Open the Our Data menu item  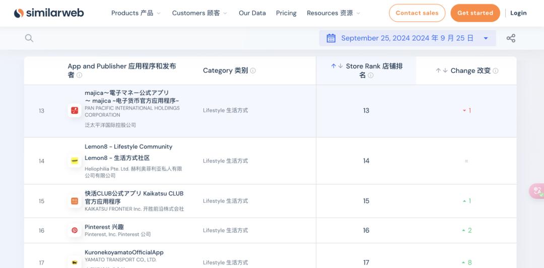[x=252, y=13]
